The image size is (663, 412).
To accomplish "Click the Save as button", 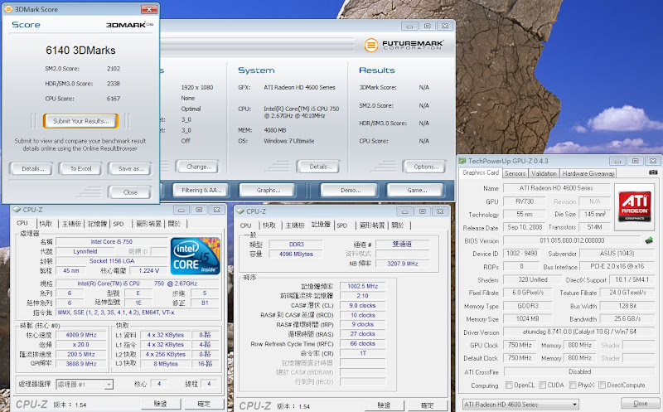I will [130, 168].
